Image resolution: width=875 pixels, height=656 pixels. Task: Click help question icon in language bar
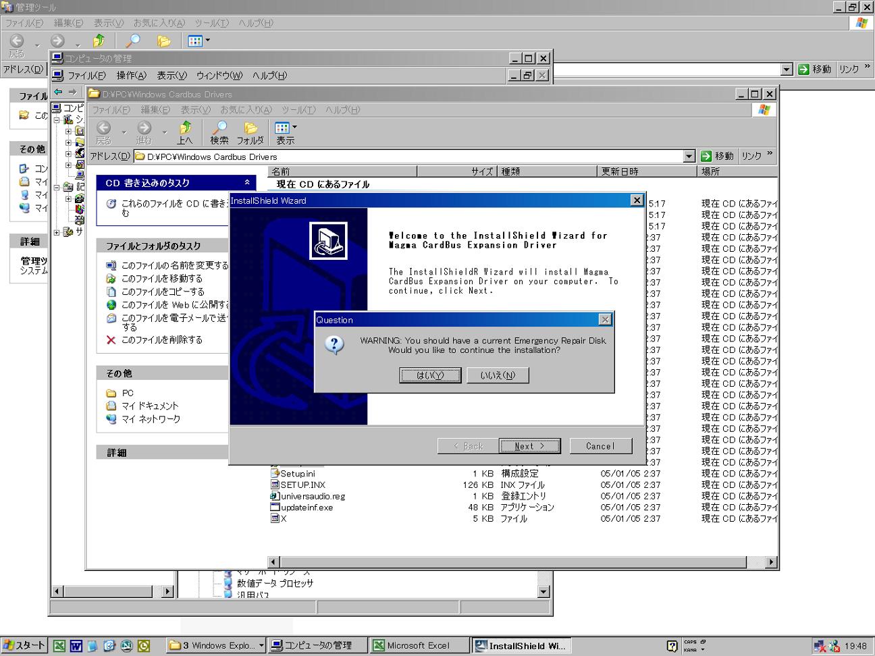(672, 646)
